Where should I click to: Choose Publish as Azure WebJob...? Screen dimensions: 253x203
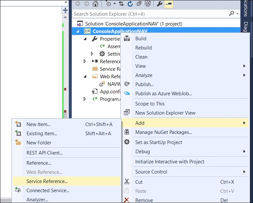tap(185, 93)
